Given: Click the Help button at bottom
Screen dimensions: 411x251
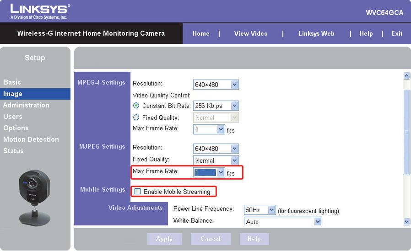Looking at the screenshot, I should (254, 239).
